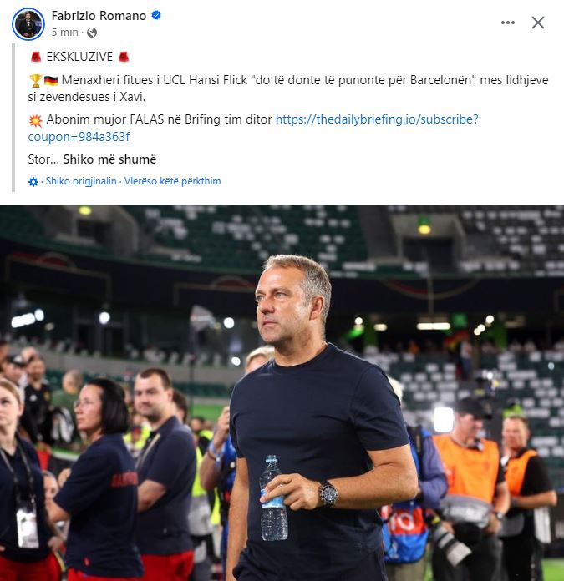Close the post with the X

[538, 23]
